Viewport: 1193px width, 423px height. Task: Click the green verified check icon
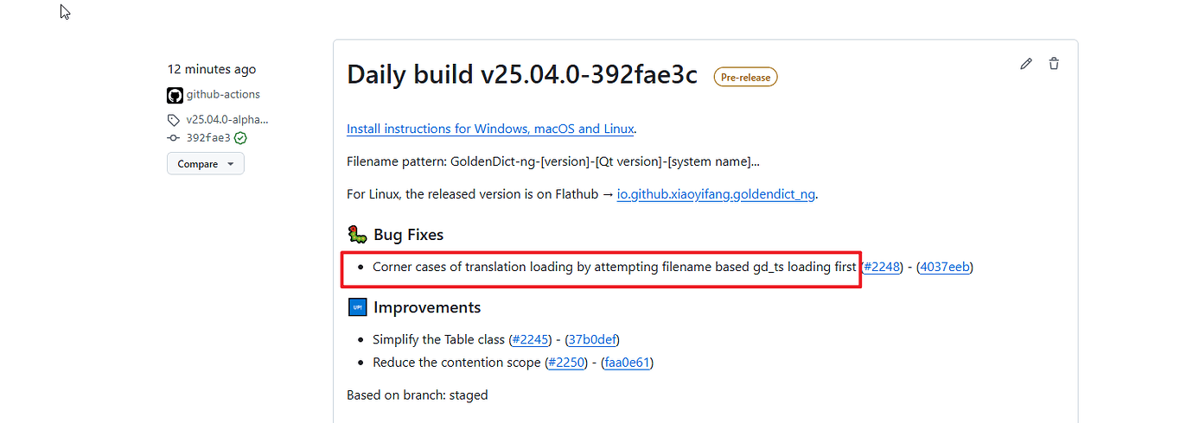(240, 138)
